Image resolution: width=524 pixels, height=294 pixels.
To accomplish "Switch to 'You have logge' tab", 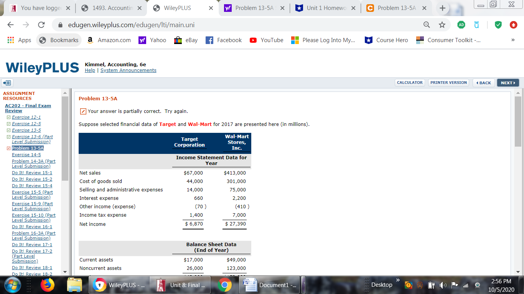I will coord(40,8).
